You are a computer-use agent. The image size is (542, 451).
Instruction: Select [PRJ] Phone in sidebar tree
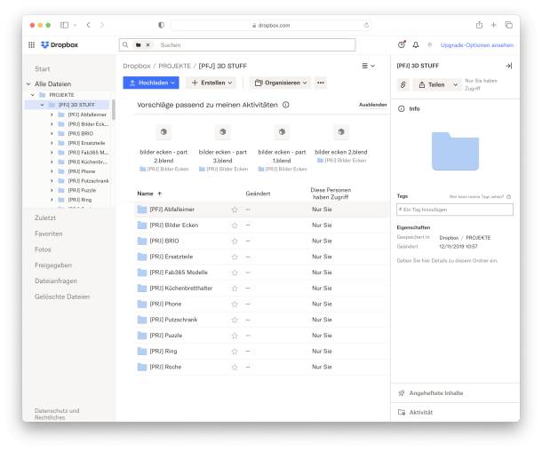[x=82, y=171]
